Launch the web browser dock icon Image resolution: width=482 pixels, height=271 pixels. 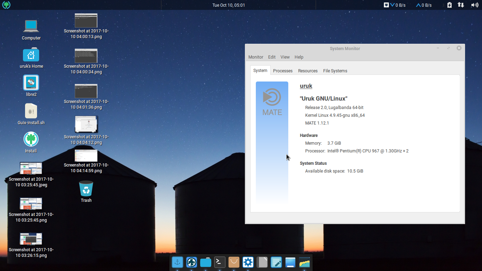192,262
